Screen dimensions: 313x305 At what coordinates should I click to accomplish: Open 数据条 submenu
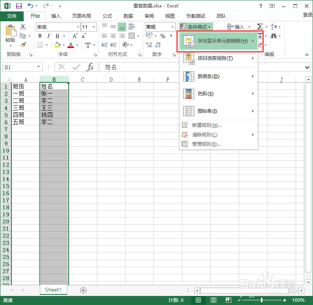[219, 76]
